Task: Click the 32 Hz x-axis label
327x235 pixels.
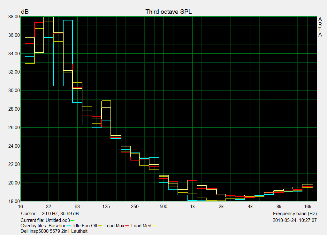Action: click(x=49, y=207)
